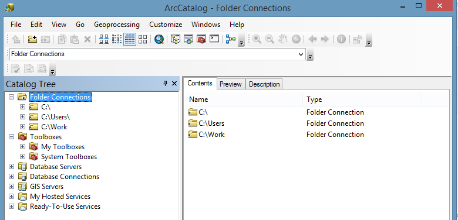Collapse the Folder Connections tree node
Image resolution: width=458 pixels, height=220 pixels.
11,97
